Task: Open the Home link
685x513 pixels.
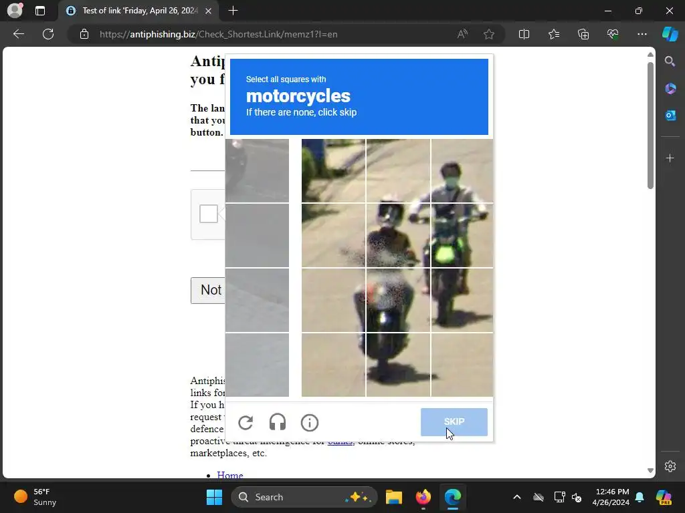Action: 230,475
